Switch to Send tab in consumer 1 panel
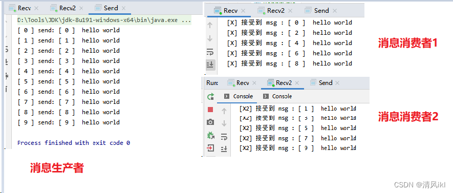Viewport: 453px width, 193px height. pyautogui.click(x=321, y=11)
